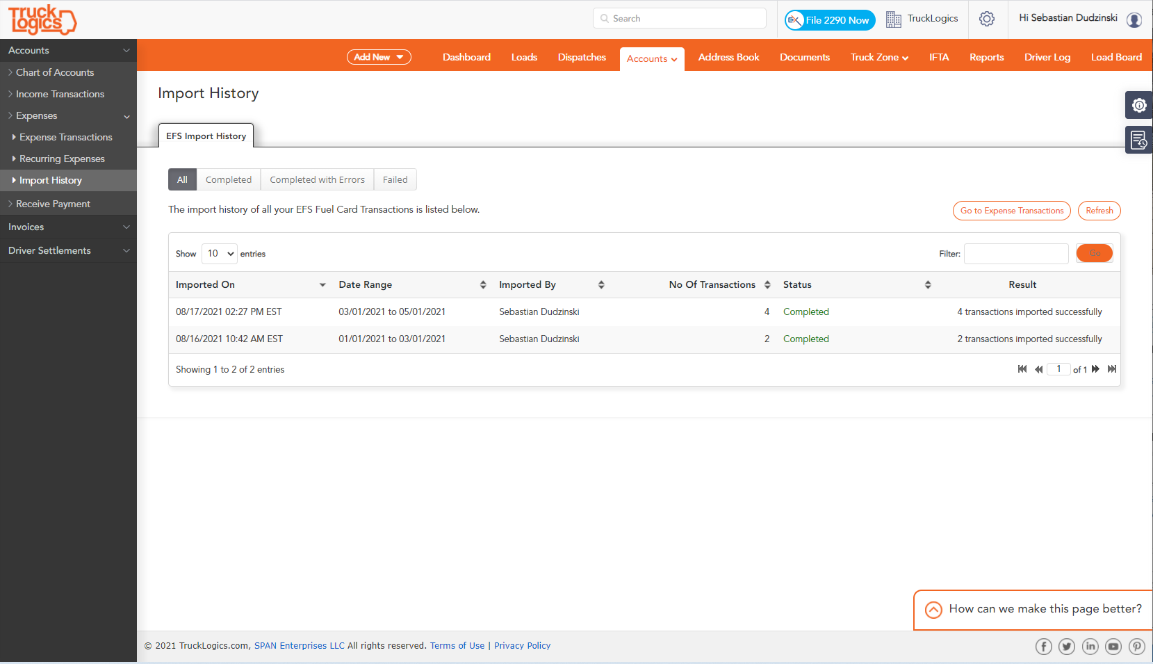The width and height of the screenshot is (1153, 664).
Task: Filter imports by Failed
Action: click(x=395, y=179)
